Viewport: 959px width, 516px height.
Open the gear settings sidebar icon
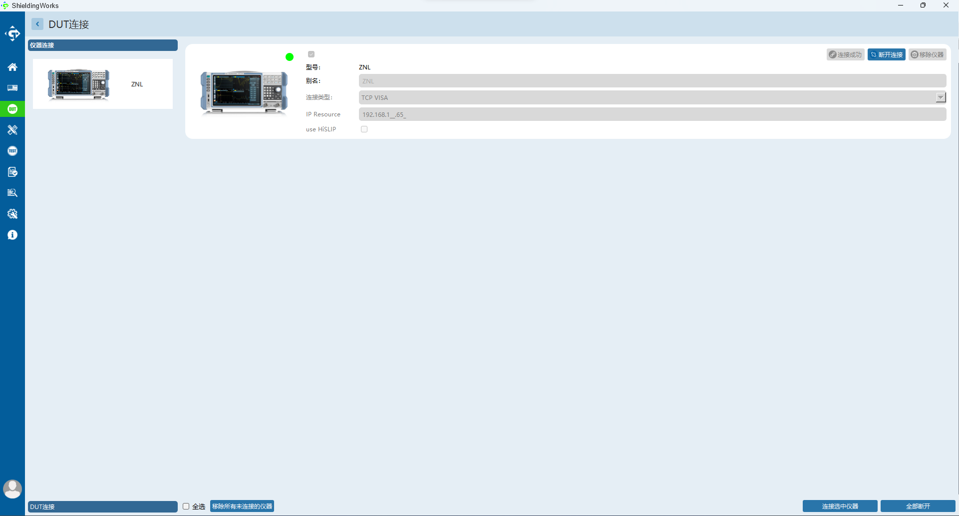pyautogui.click(x=12, y=214)
